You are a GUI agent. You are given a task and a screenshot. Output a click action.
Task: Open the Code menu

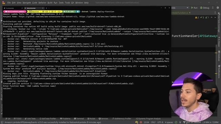[x=35, y=3]
